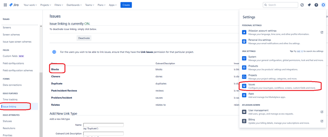Open Issue type screen schemes

17,42
